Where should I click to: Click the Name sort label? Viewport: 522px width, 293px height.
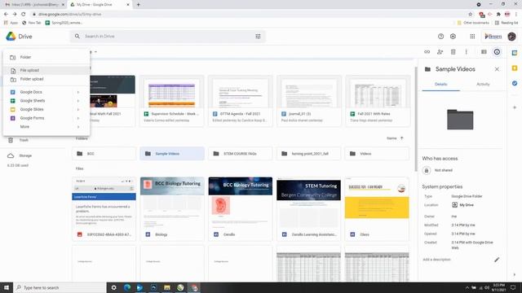tap(391, 138)
